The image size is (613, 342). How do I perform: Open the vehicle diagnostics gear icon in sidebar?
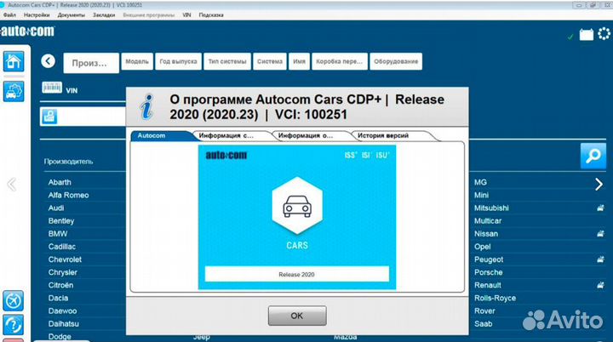[x=14, y=92]
